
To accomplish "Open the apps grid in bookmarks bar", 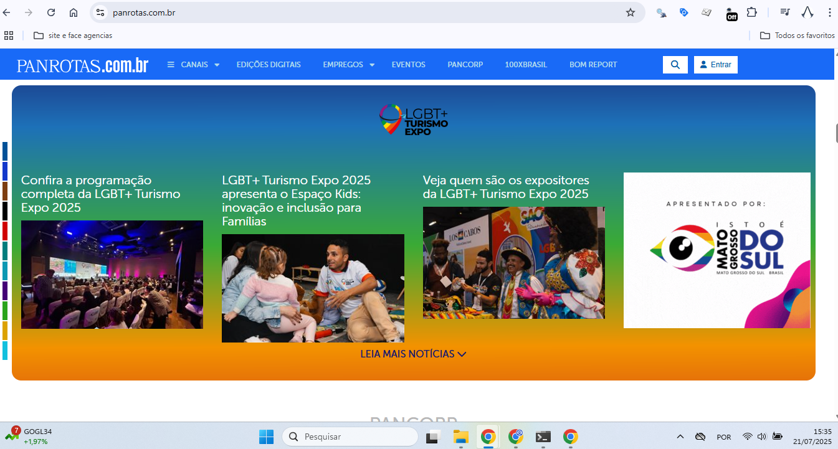I will [9, 35].
